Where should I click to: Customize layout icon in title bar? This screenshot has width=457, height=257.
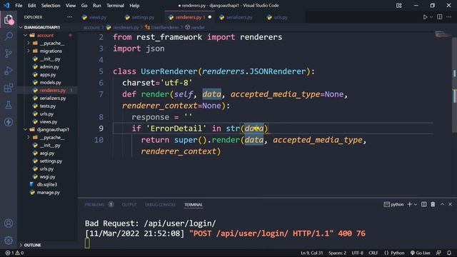coord(399,6)
